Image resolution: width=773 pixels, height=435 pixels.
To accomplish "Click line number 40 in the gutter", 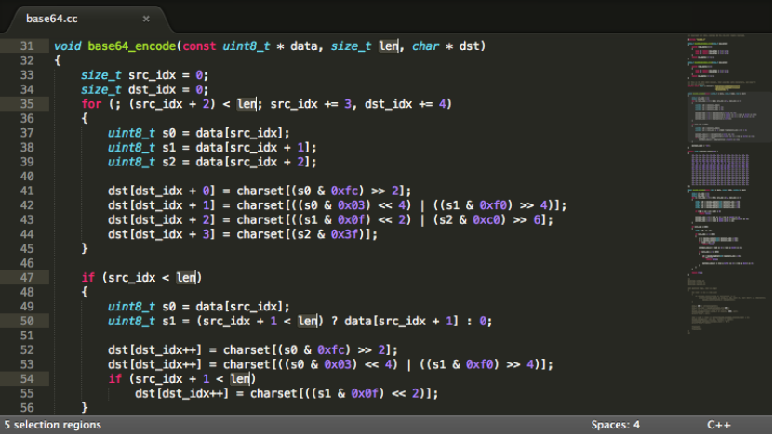I will pyautogui.click(x=27, y=177).
